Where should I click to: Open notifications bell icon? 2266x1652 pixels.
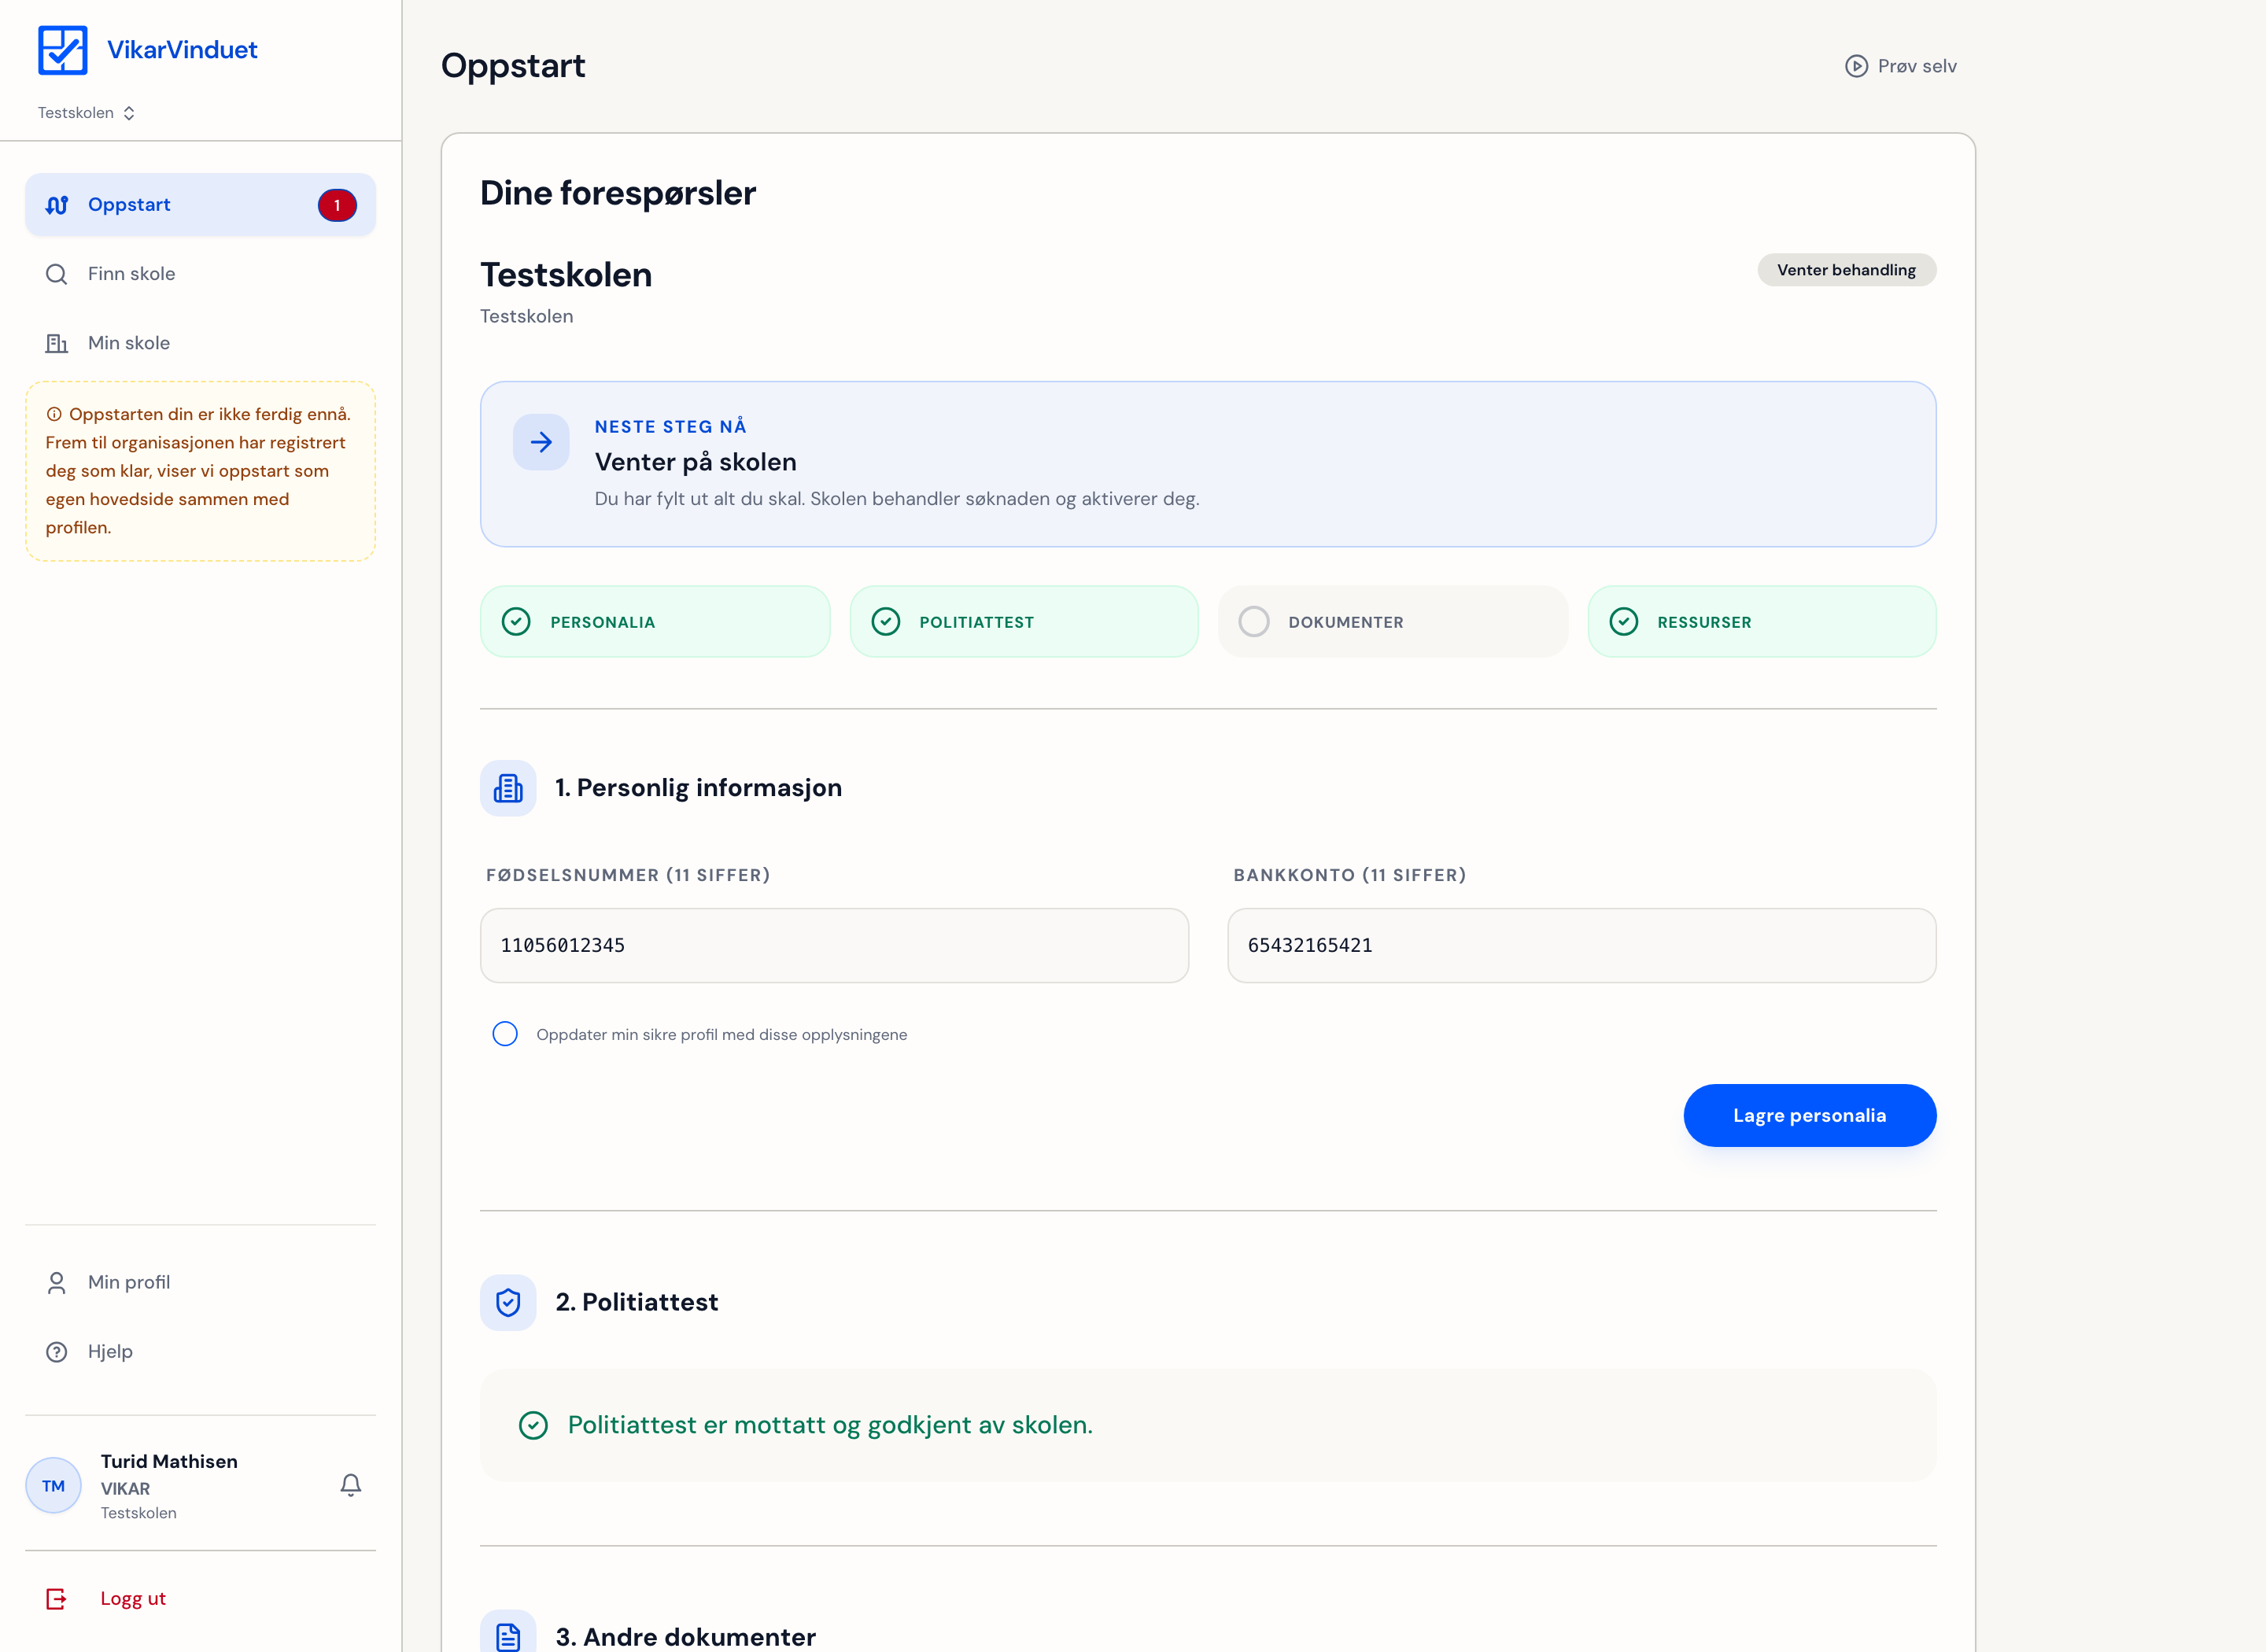pos(351,1485)
